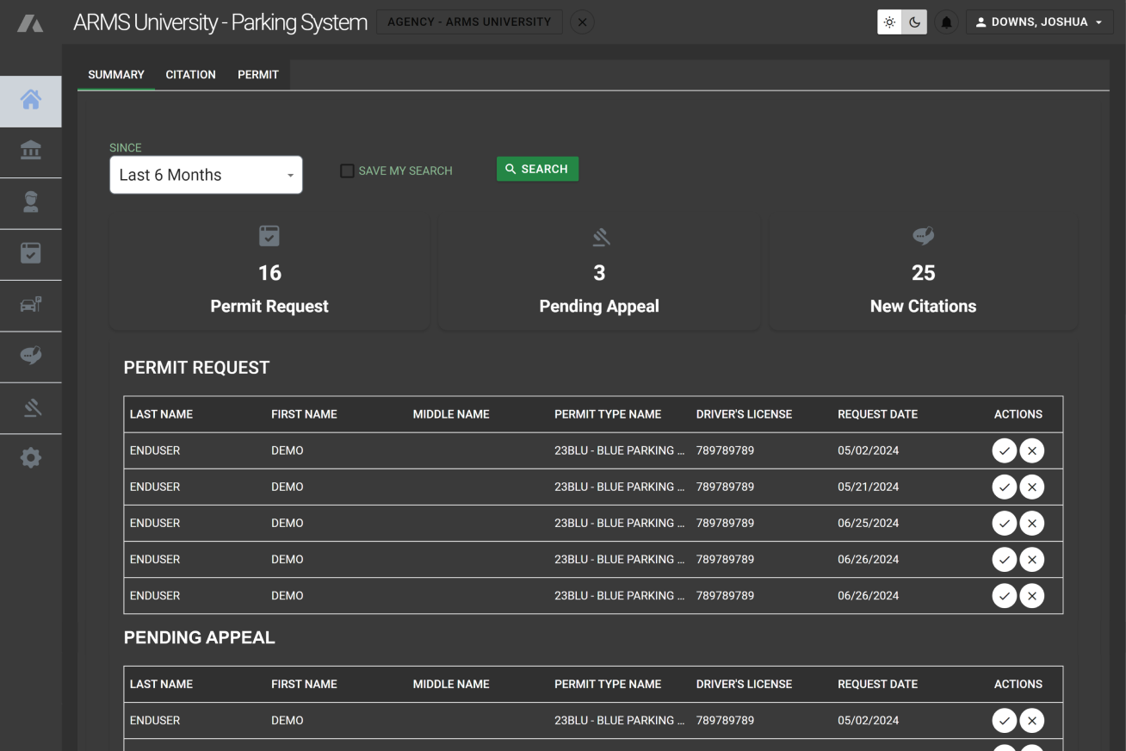The width and height of the screenshot is (1126, 751).
Task: Click the PENDING APPEAL section heading
Action: coord(199,637)
